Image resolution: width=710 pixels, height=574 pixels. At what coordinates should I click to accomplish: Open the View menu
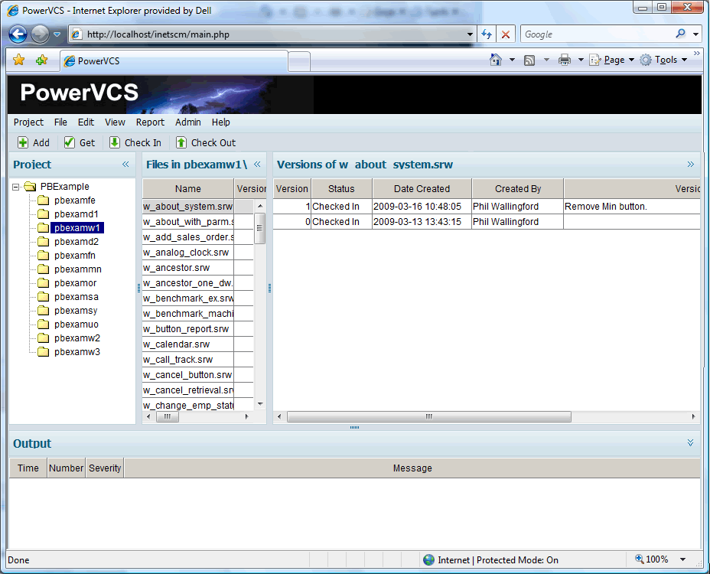click(x=115, y=122)
